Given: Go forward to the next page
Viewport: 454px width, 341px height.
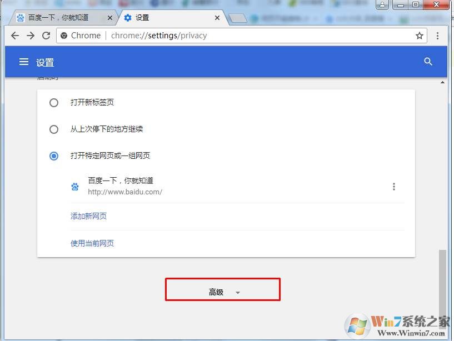Looking at the screenshot, I should [31, 36].
